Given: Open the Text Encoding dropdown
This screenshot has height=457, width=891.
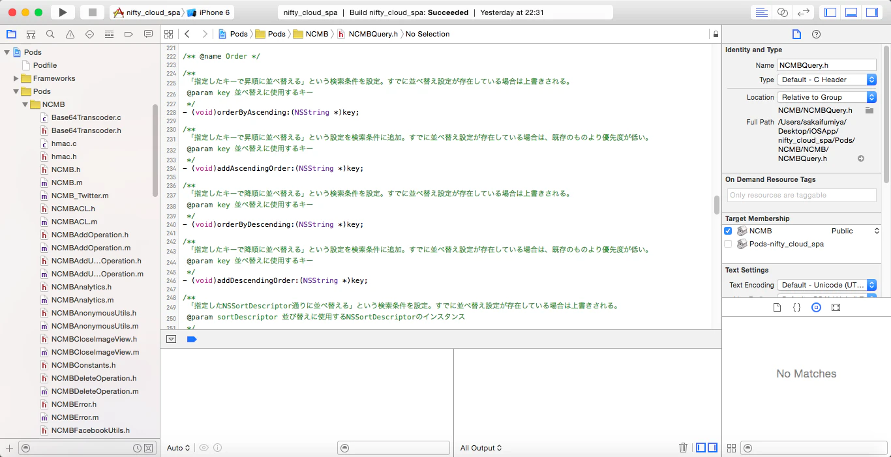Looking at the screenshot, I should coord(826,285).
